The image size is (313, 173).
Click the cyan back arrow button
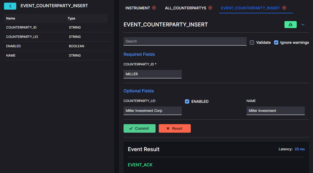(x=10, y=6)
